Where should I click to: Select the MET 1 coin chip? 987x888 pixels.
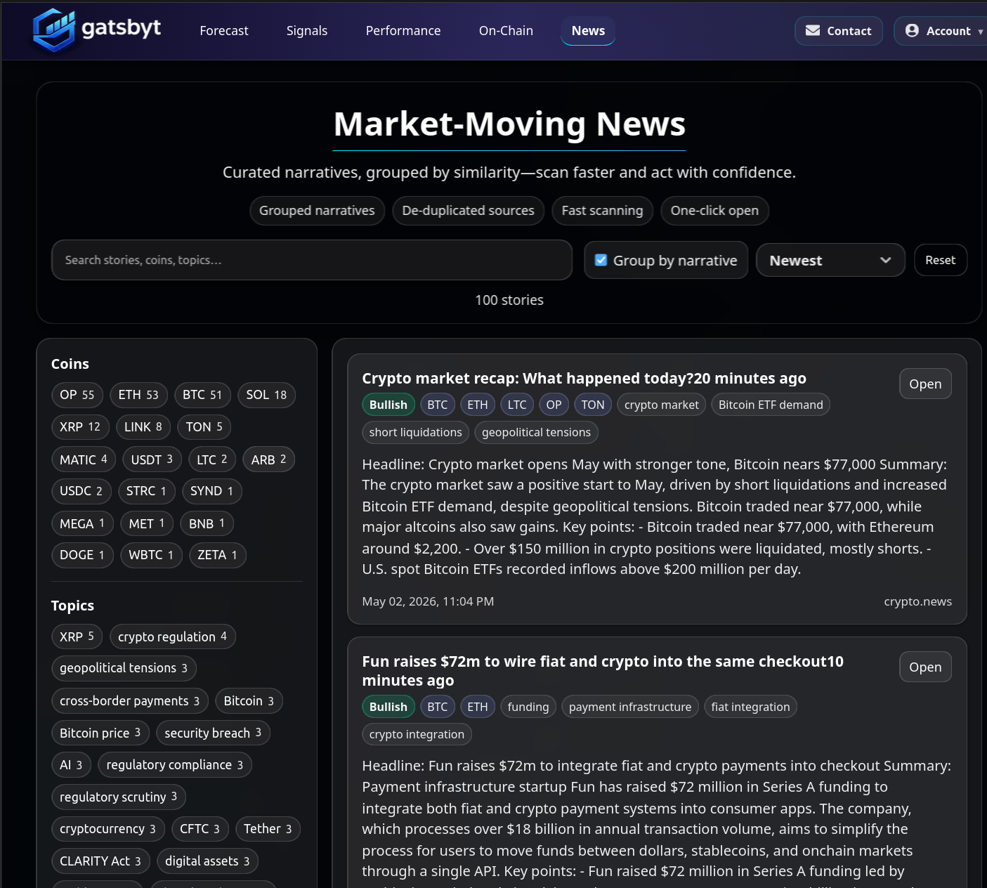(x=147, y=523)
